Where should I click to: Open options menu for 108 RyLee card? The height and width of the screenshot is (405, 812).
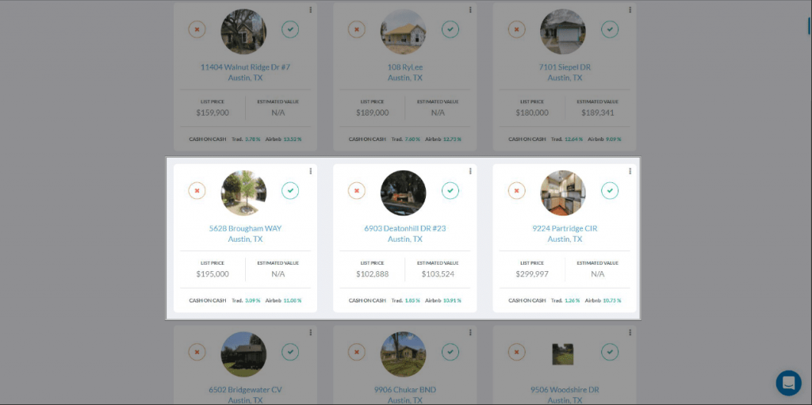(470, 10)
